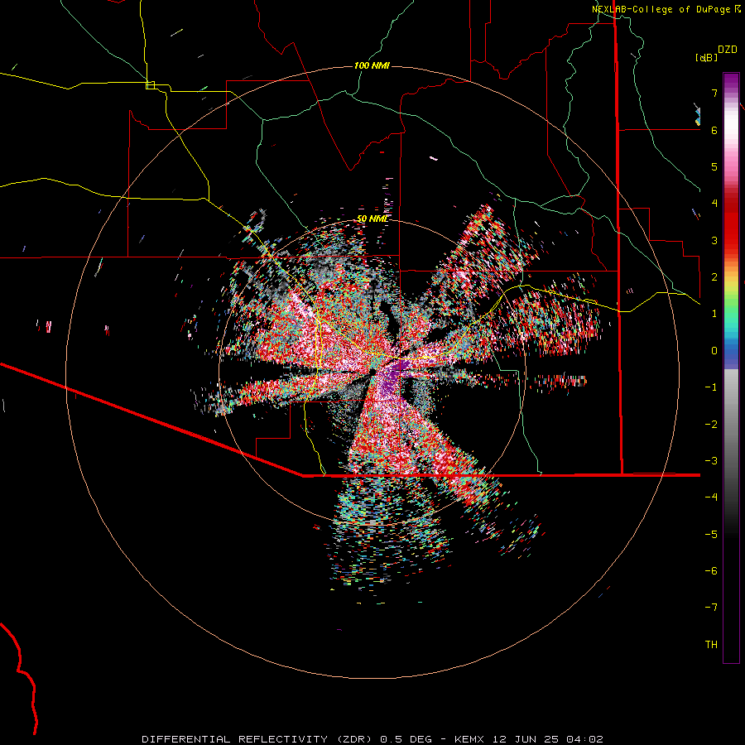
Task: Pick the purple top of the color bar
Action: tap(731, 81)
